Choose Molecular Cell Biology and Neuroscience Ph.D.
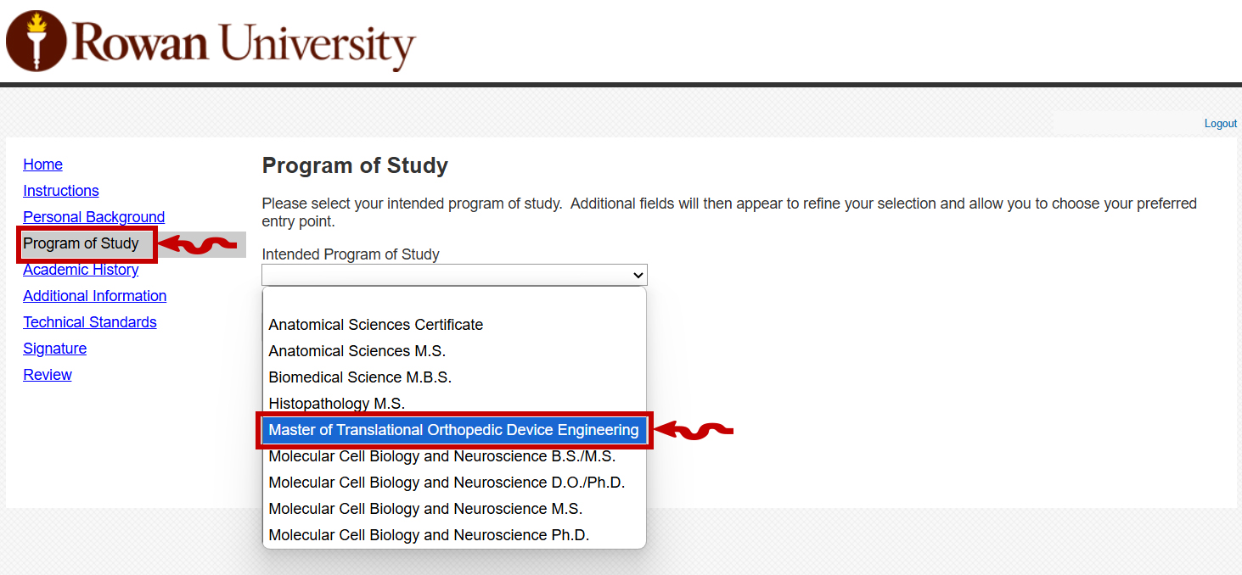The height and width of the screenshot is (575, 1242). tap(454, 535)
